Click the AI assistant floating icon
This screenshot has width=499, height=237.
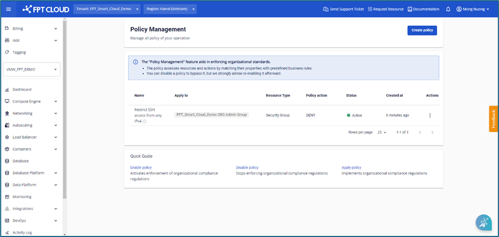click(x=483, y=223)
